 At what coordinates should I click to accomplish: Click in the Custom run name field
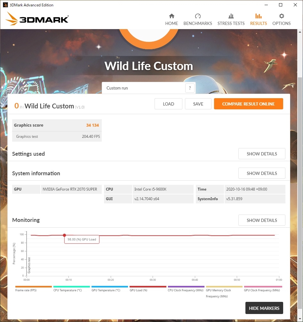[x=144, y=88]
